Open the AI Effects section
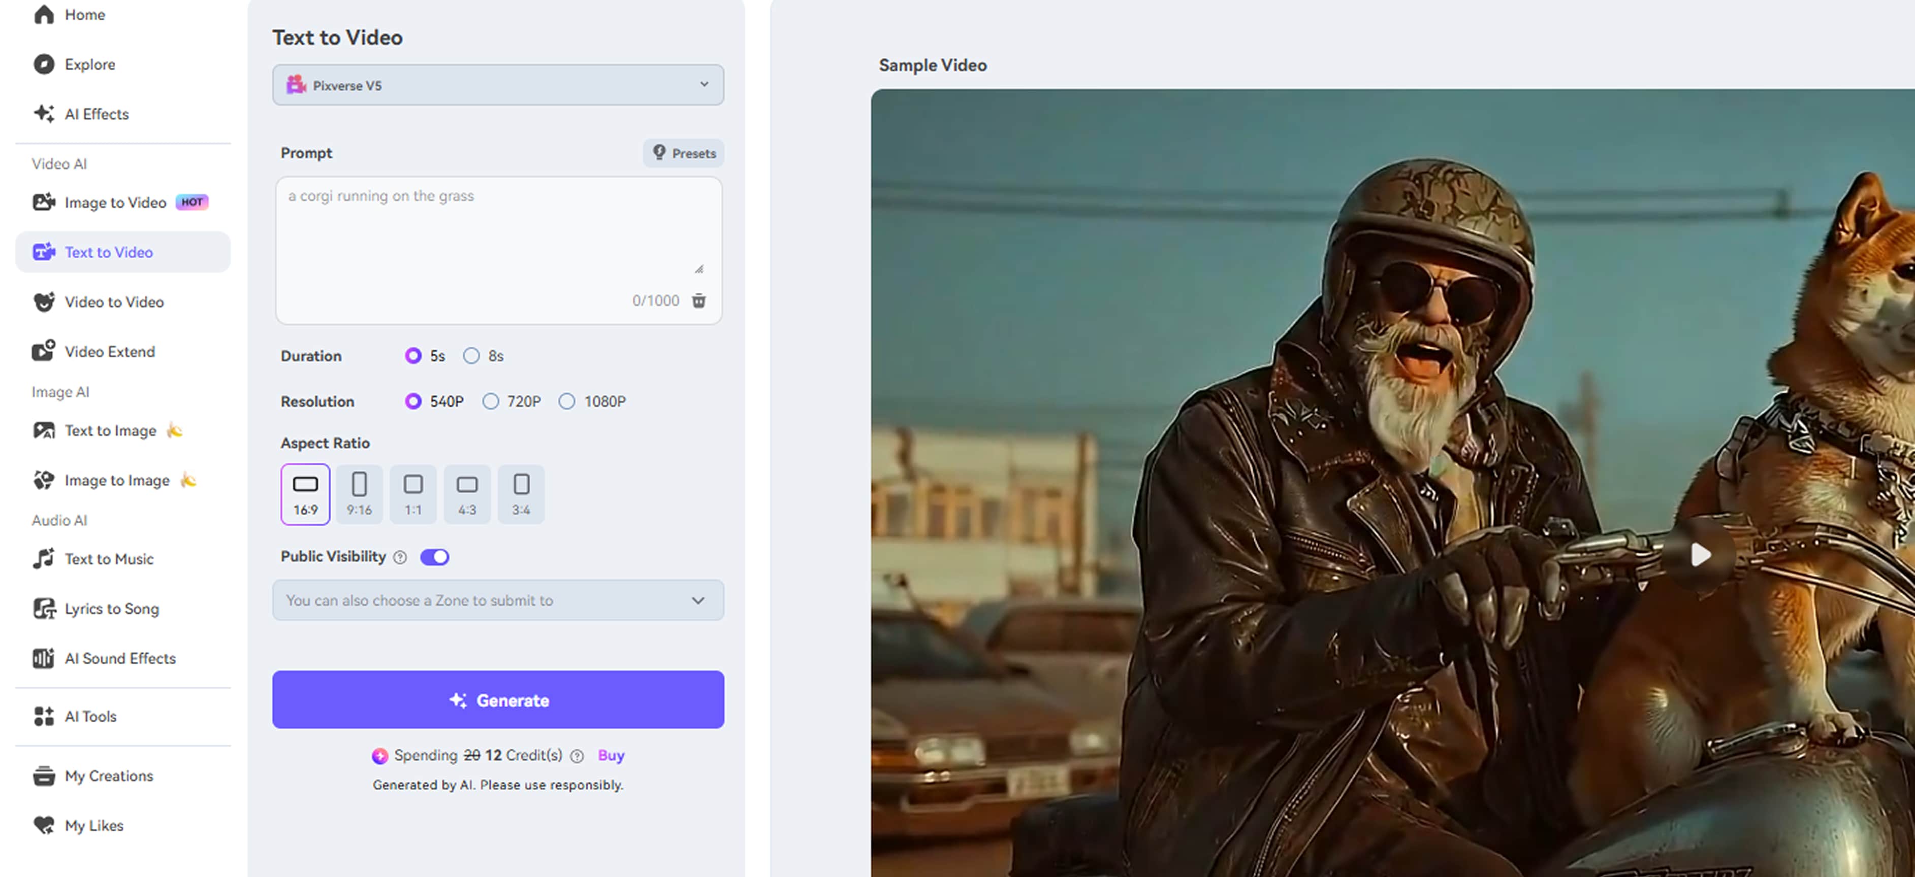This screenshot has height=877, width=1915. [96, 114]
